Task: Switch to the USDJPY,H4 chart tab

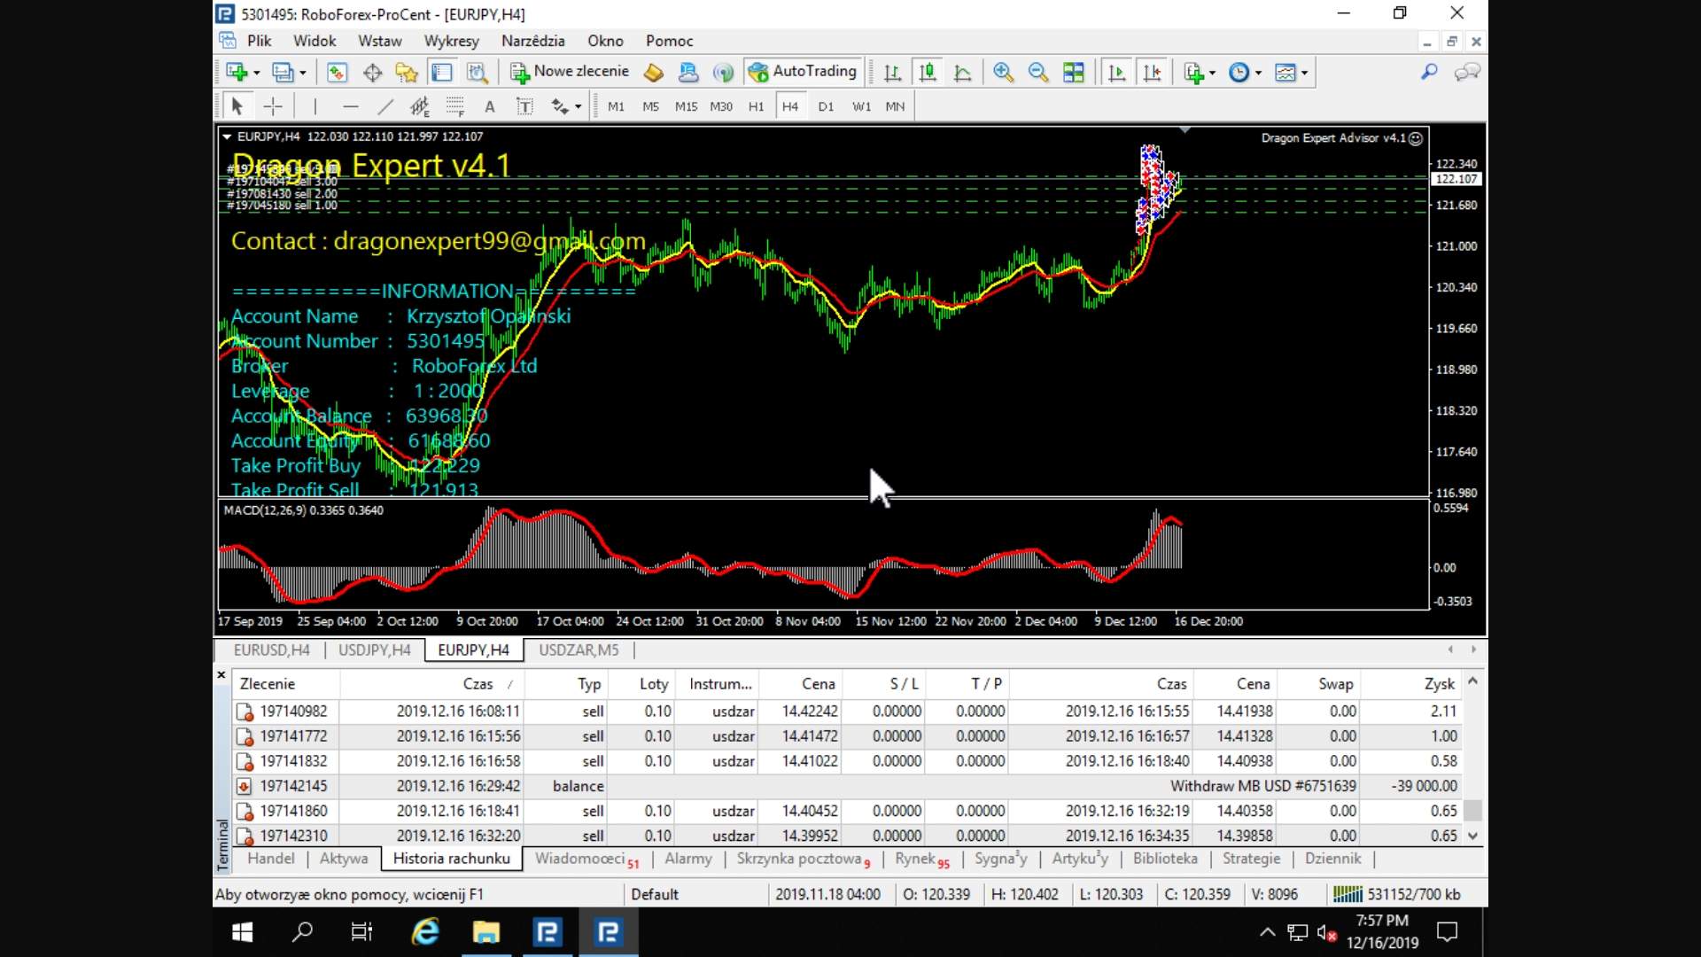Action: pyautogui.click(x=374, y=650)
